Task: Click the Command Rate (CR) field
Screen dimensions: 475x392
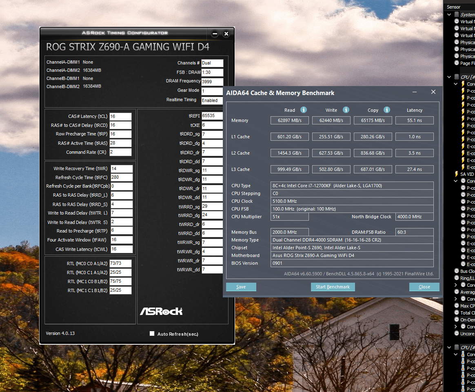Action: click(x=120, y=152)
